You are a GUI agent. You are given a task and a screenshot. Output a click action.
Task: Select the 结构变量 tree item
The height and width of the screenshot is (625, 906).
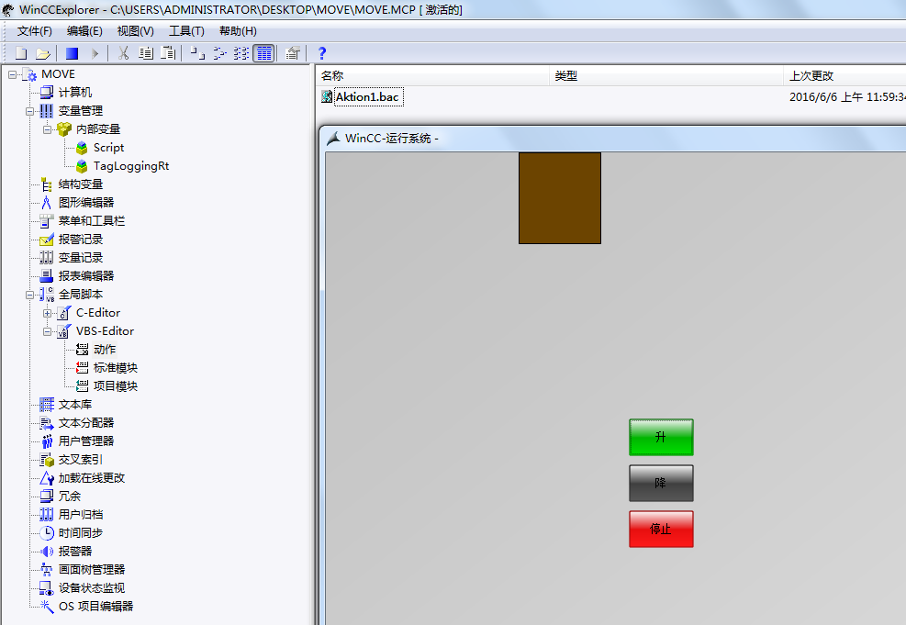tap(80, 184)
